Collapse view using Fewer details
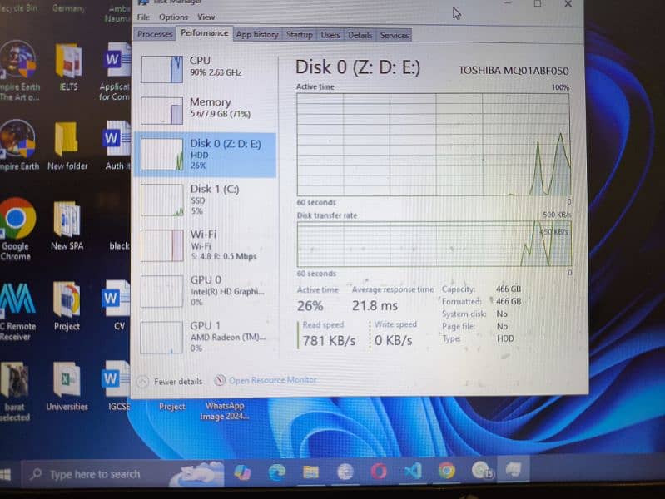665x499 pixels. tap(176, 381)
